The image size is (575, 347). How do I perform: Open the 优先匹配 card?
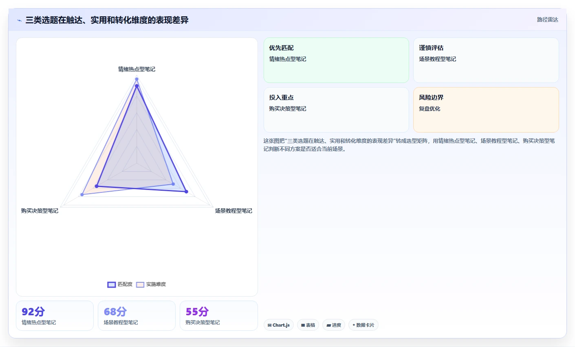(x=336, y=60)
